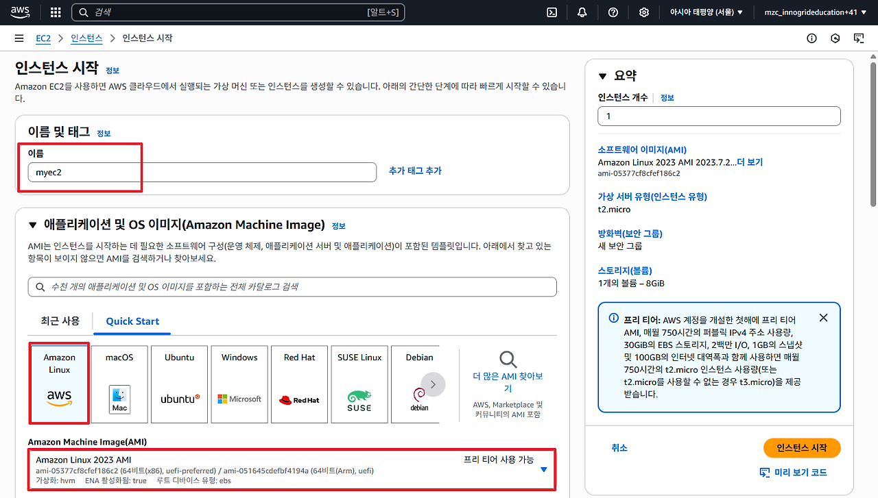Click the 취소 button
The width and height of the screenshot is (878, 498).
click(619, 448)
